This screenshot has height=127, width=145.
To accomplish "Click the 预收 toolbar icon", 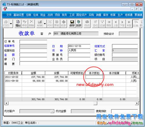I will point(57,24).
